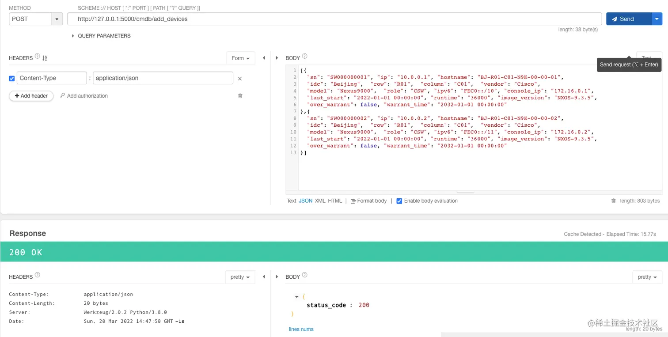Edit the Content-Type header name field
Screen dimensions: 668x337
point(52,78)
